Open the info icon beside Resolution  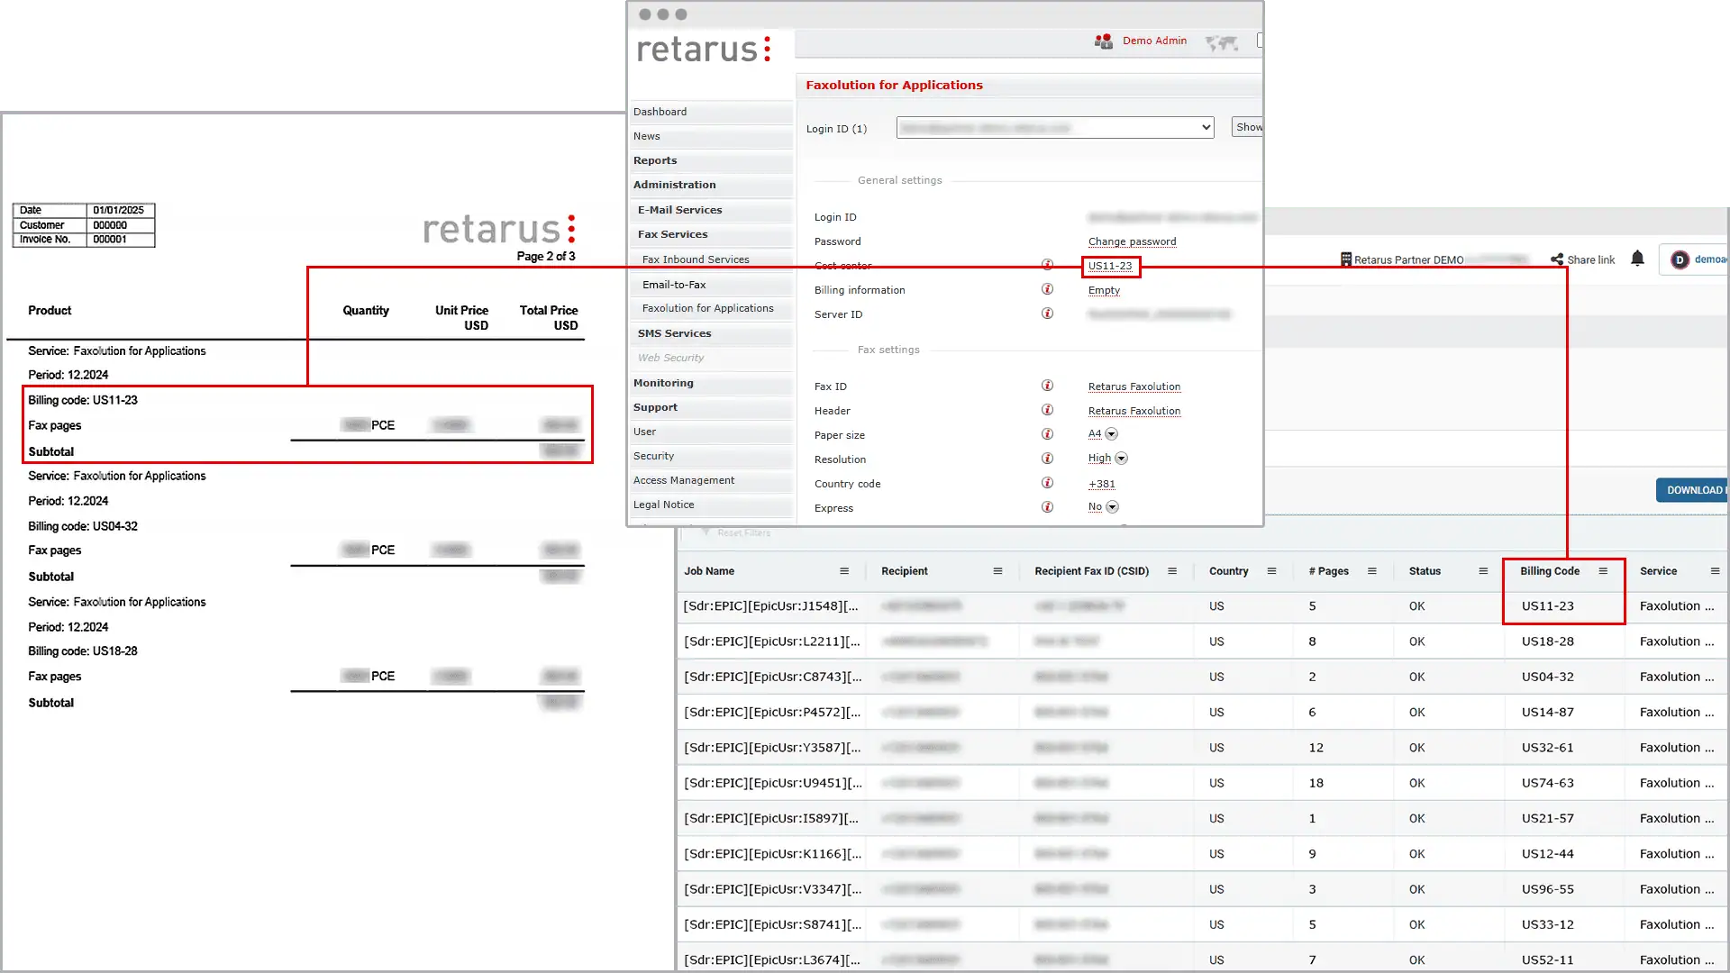coord(1047,459)
